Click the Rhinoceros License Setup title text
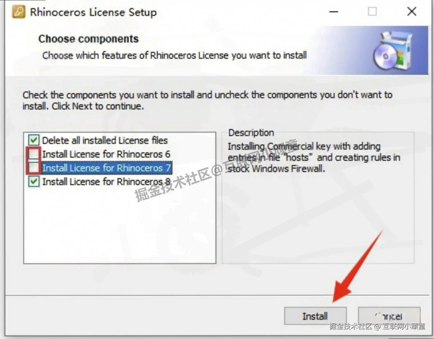This screenshot has height=339, width=434. pyautogui.click(x=93, y=12)
